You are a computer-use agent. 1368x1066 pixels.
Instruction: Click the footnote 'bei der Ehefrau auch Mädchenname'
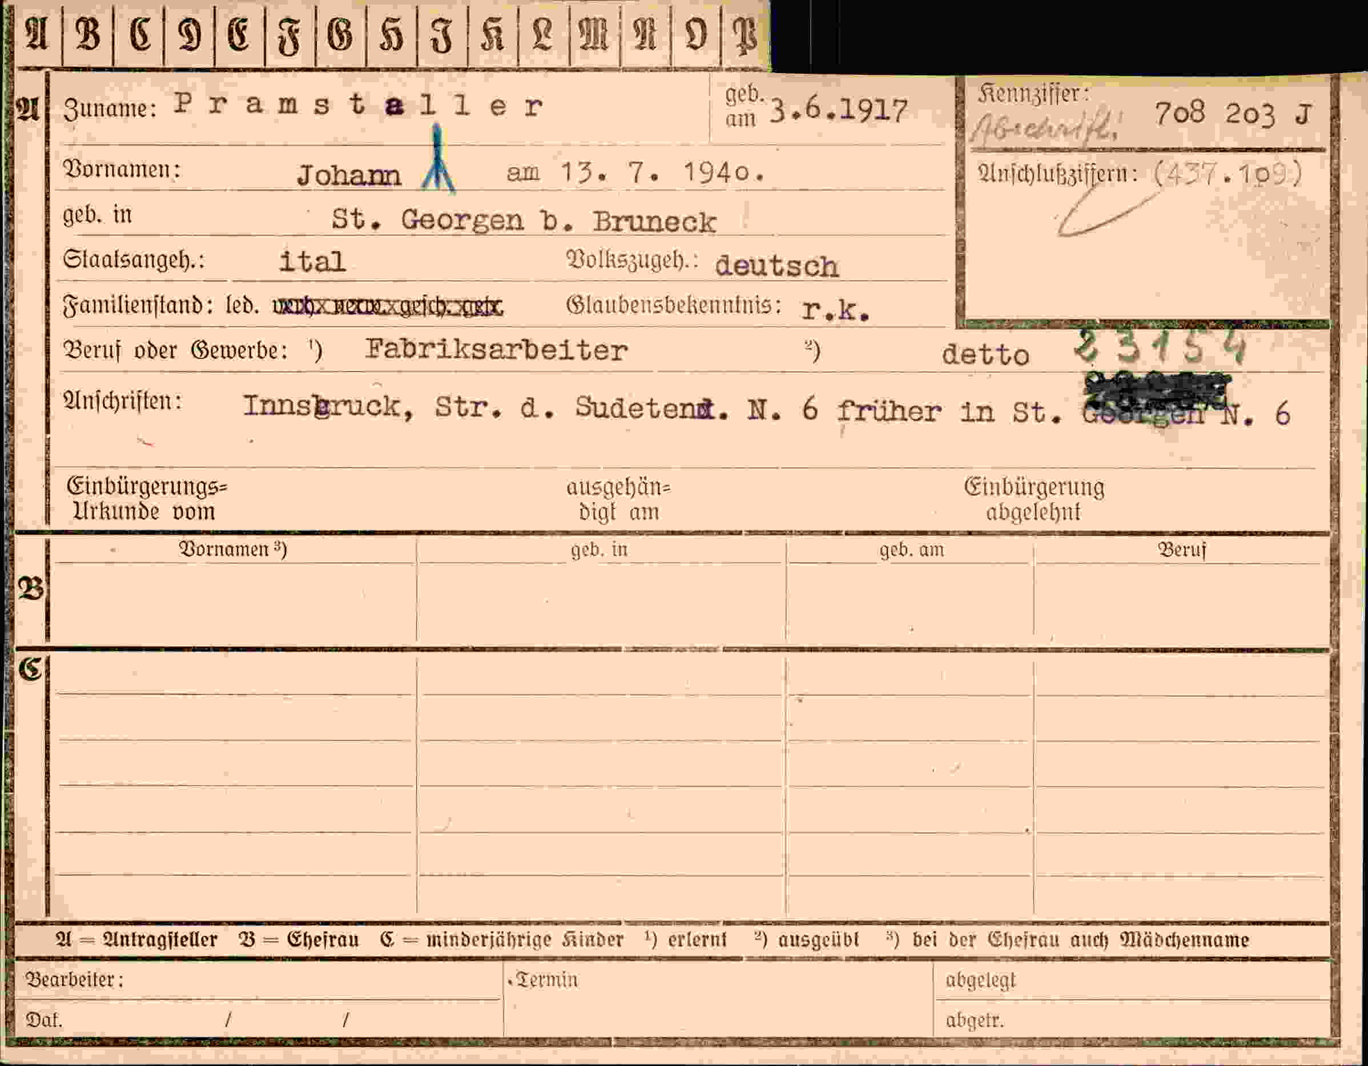pyautogui.click(x=1080, y=939)
